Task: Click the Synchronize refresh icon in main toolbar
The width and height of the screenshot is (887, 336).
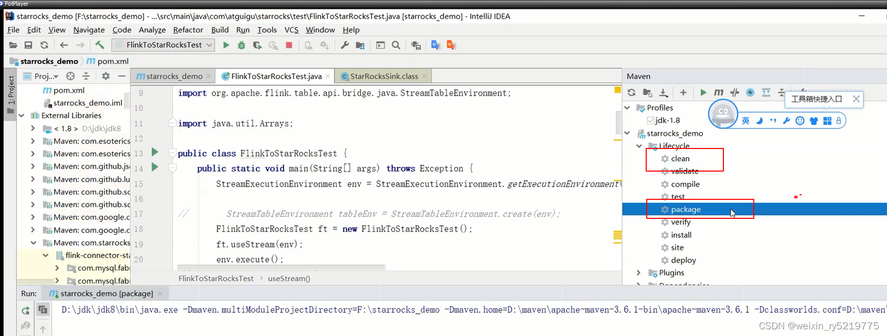Action: coord(44,45)
